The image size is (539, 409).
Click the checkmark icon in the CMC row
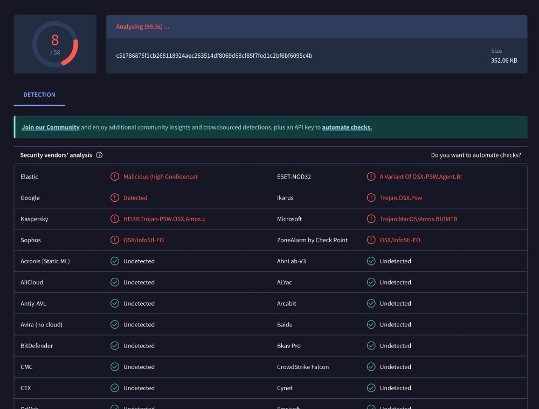[114, 367]
